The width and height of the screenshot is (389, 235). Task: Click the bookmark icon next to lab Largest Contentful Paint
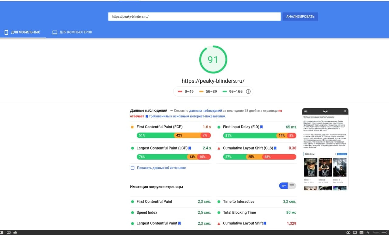(x=180, y=223)
